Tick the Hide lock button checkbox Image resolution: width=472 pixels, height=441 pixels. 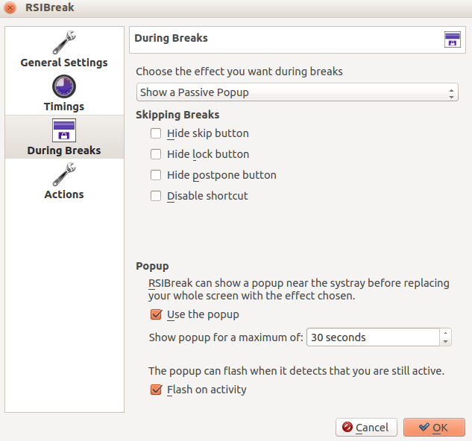click(156, 154)
